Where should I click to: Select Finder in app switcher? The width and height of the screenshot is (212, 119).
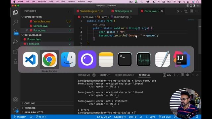click(68, 59)
